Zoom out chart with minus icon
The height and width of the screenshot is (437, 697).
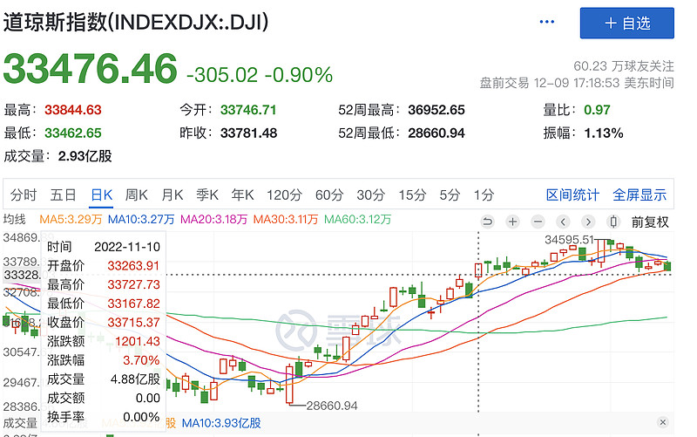(538, 222)
